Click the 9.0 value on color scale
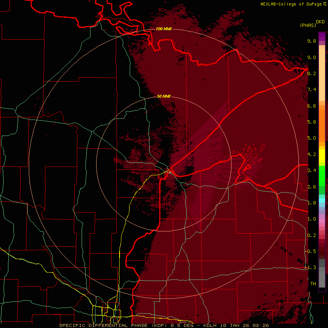Viewport: 328px width, 328px height. point(312,57)
